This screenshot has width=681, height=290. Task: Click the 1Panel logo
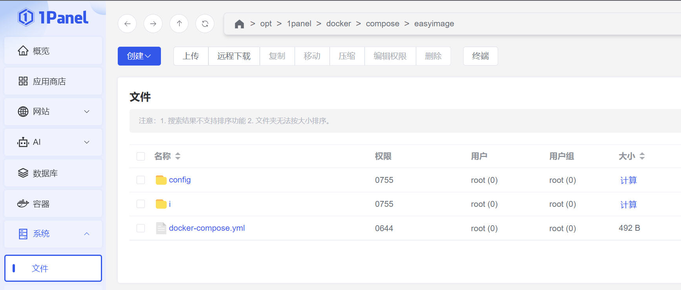point(53,17)
